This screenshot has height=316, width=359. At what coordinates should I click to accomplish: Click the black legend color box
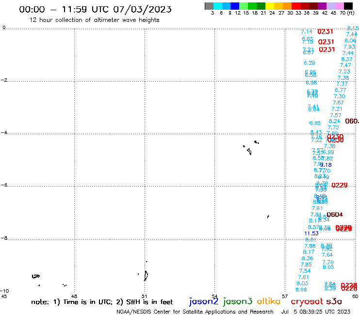pyautogui.click(x=348, y=6)
